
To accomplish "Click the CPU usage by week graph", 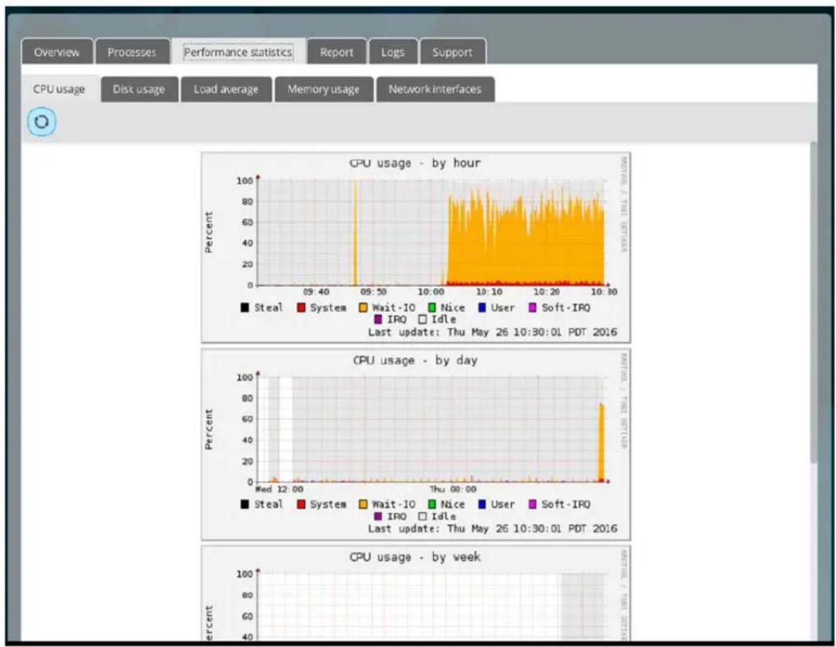I will 416,594.
